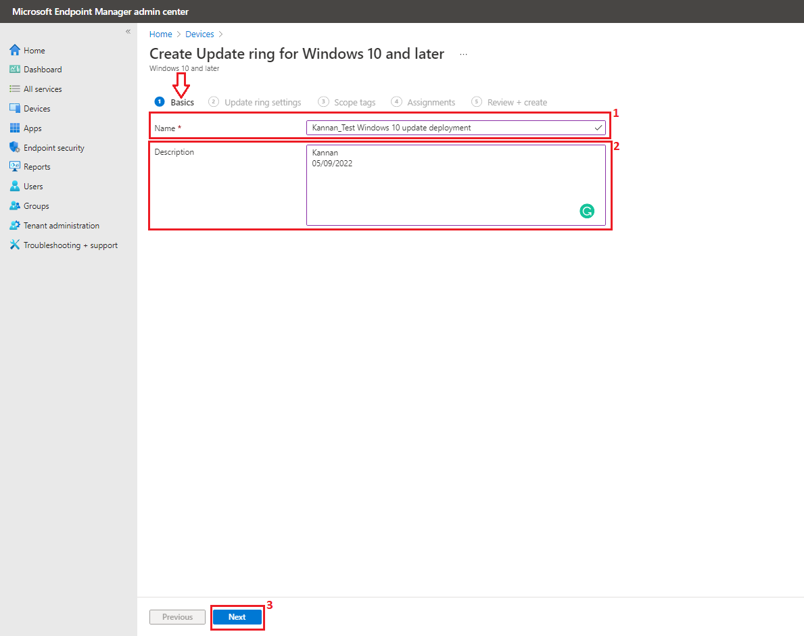This screenshot has height=636, width=804.
Task: Collapse the left navigation sidebar
Action: pos(128,32)
